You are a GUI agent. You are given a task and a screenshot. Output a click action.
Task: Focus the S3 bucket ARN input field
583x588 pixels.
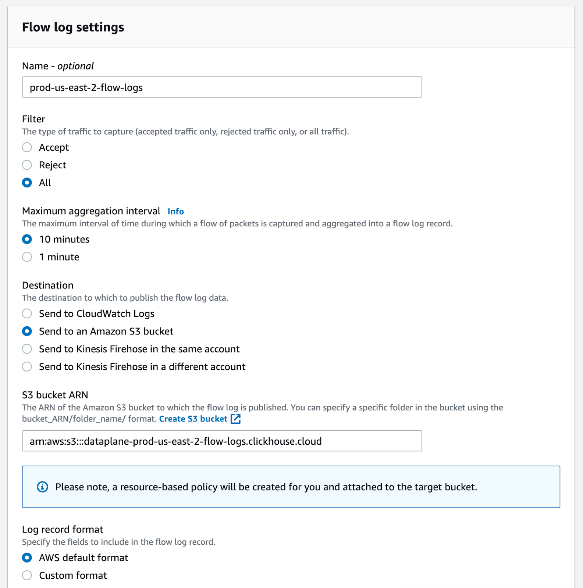(x=222, y=441)
